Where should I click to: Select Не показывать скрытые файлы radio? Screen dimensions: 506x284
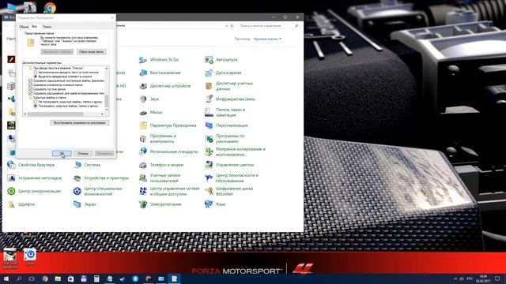36,102
